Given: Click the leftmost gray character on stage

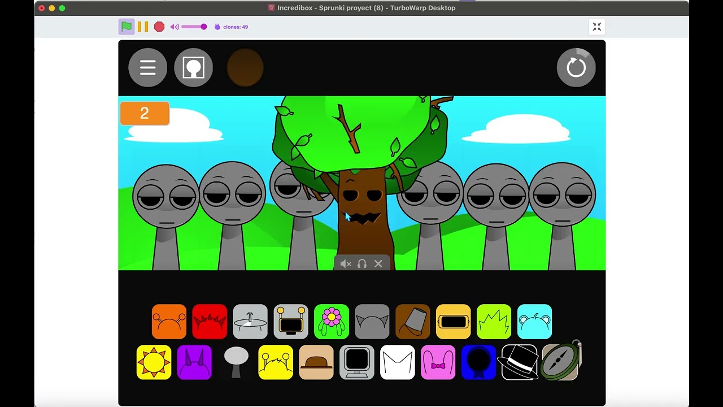Looking at the screenshot, I should (165, 217).
